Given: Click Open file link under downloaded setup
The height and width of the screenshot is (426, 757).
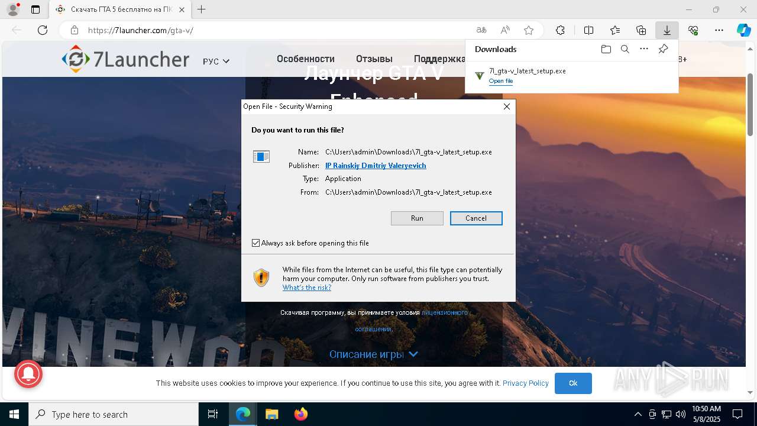Looking at the screenshot, I should (x=501, y=81).
